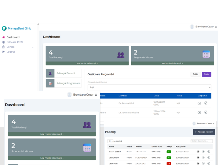Click the Notă column header
This screenshot has width=218, height=165.
pyautogui.click(x=179, y=96)
